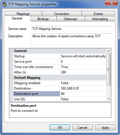Viewport: 120px width, 135px height.
Task: Click into the Description text box
Action: pos(72,39)
